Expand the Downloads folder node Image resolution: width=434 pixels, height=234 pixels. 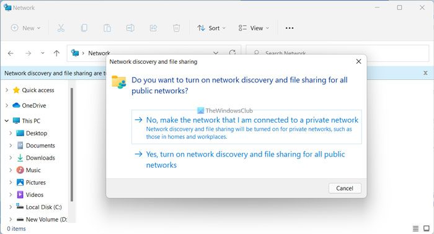point(11,158)
